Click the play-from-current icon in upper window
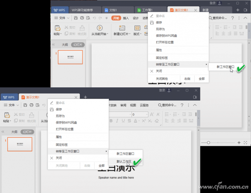Screen dimensions: 251x193 99,28
